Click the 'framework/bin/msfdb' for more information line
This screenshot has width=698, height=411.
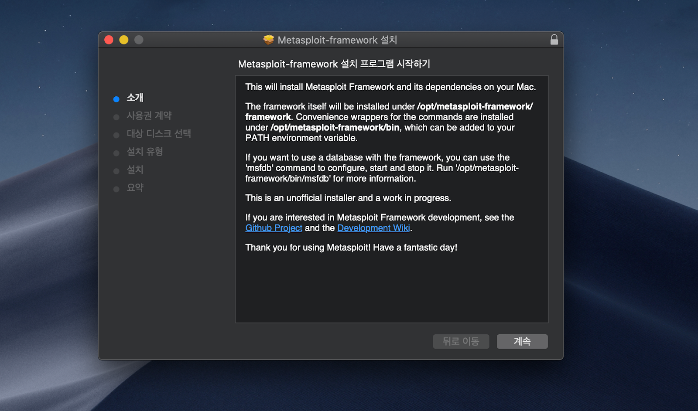(x=331, y=179)
